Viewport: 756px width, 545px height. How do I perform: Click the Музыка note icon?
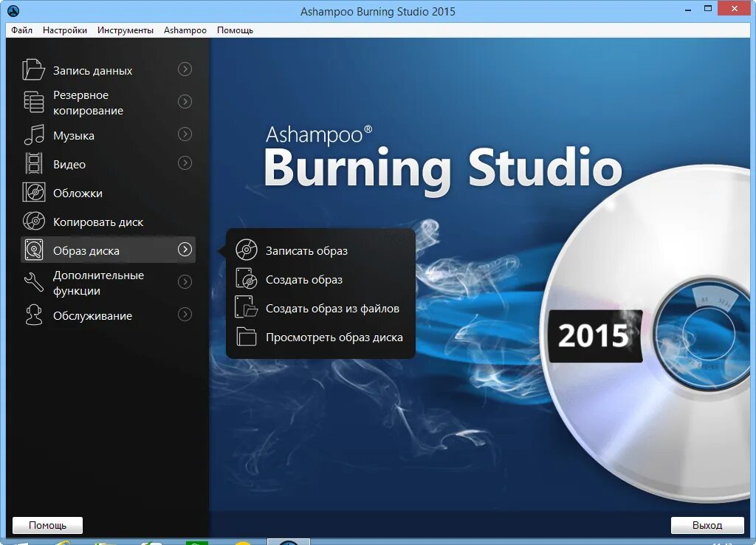coord(34,134)
